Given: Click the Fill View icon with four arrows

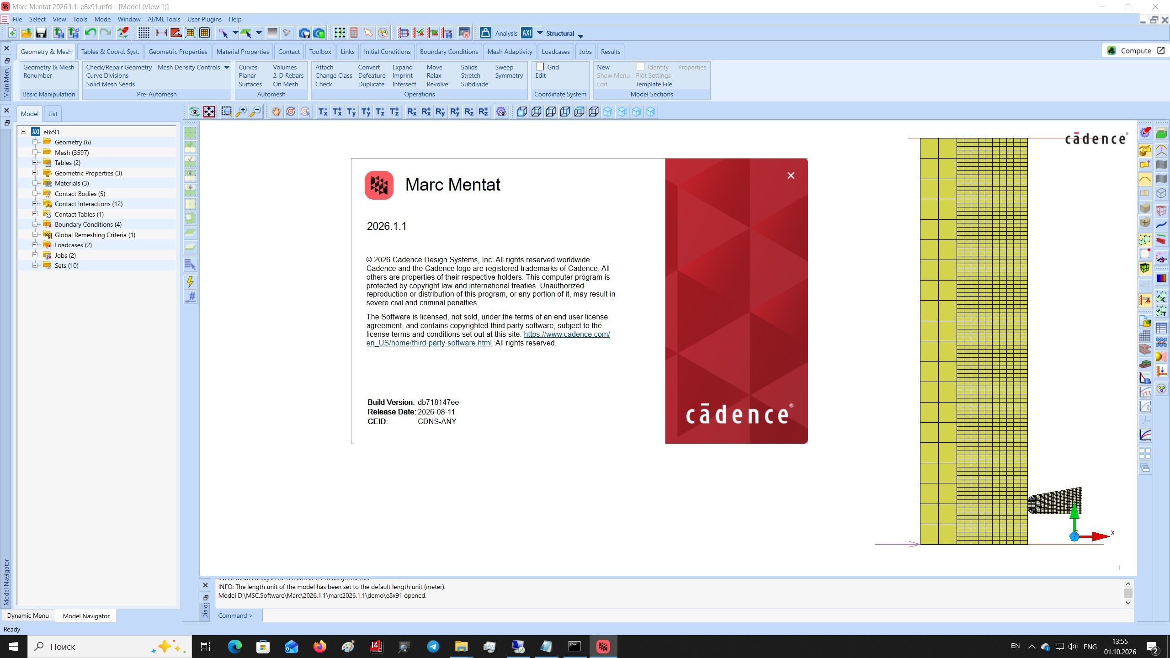Looking at the screenshot, I should (x=209, y=112).
